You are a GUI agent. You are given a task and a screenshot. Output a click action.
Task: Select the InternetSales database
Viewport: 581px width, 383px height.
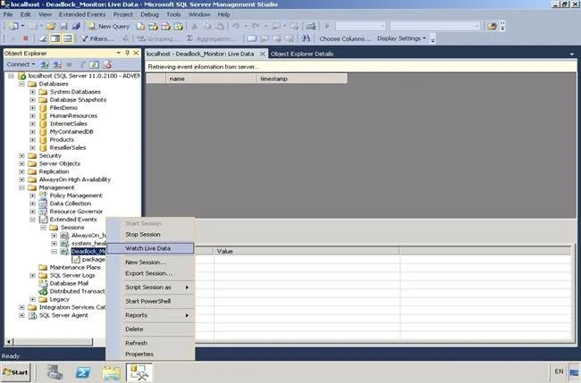(68, 123)
